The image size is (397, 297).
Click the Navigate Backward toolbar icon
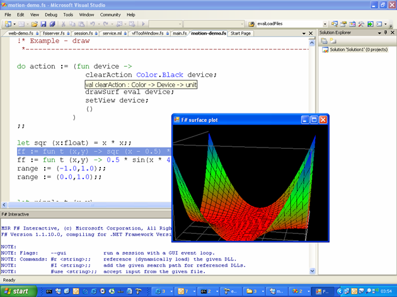(118, 24)
